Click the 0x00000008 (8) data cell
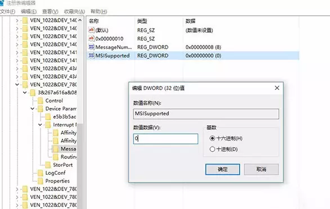 point(203,47)
